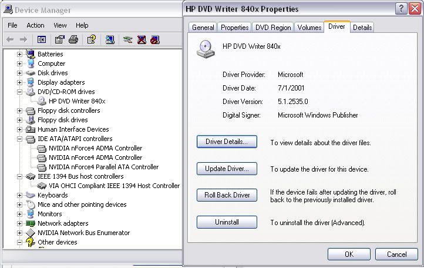Click the Uninstall button in Properties dialog

point(227,222)
